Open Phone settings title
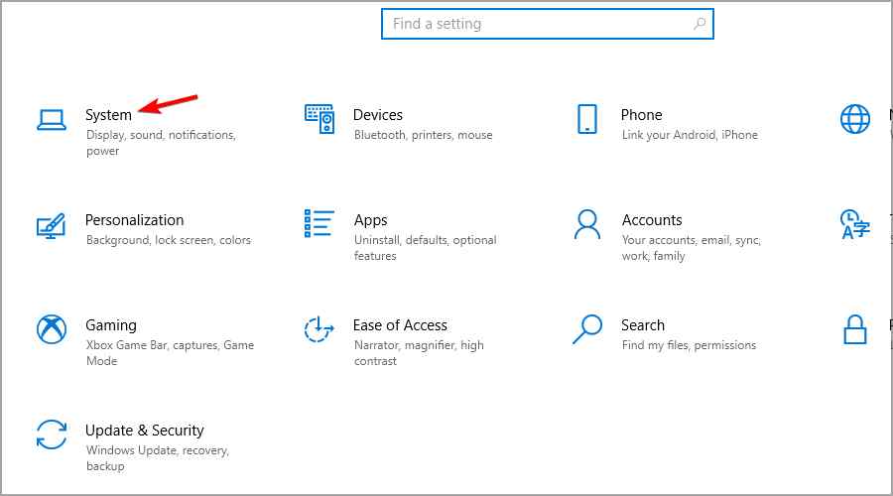 point(641,114)
